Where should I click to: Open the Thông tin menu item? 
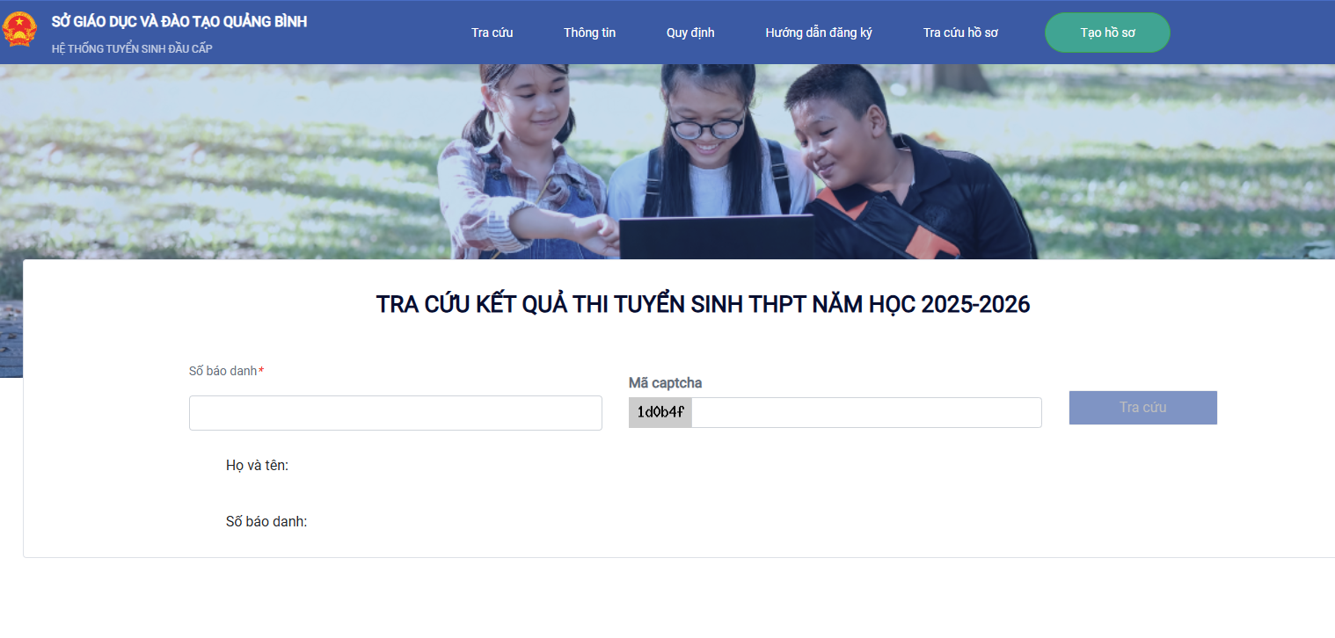(589, 33)
